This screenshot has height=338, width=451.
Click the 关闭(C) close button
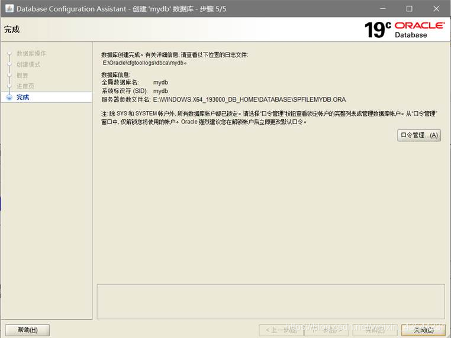tap(423, 330)
